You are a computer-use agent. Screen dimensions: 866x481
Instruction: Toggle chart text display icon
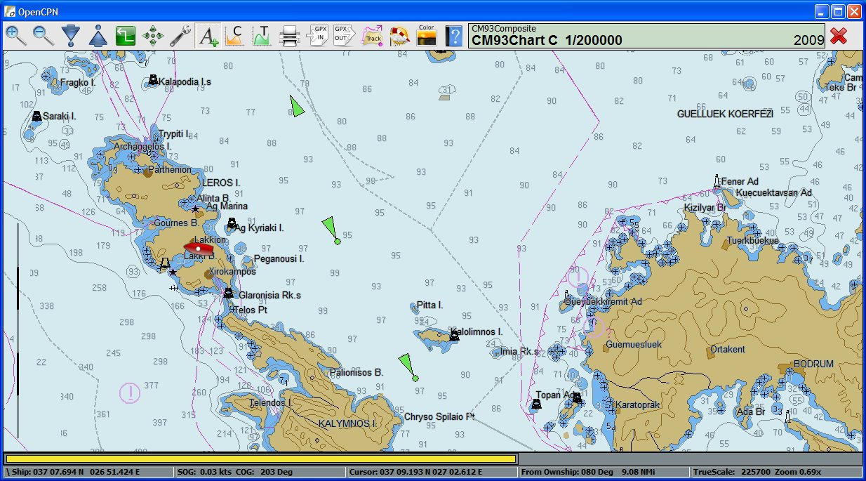(x=208, y=35)
